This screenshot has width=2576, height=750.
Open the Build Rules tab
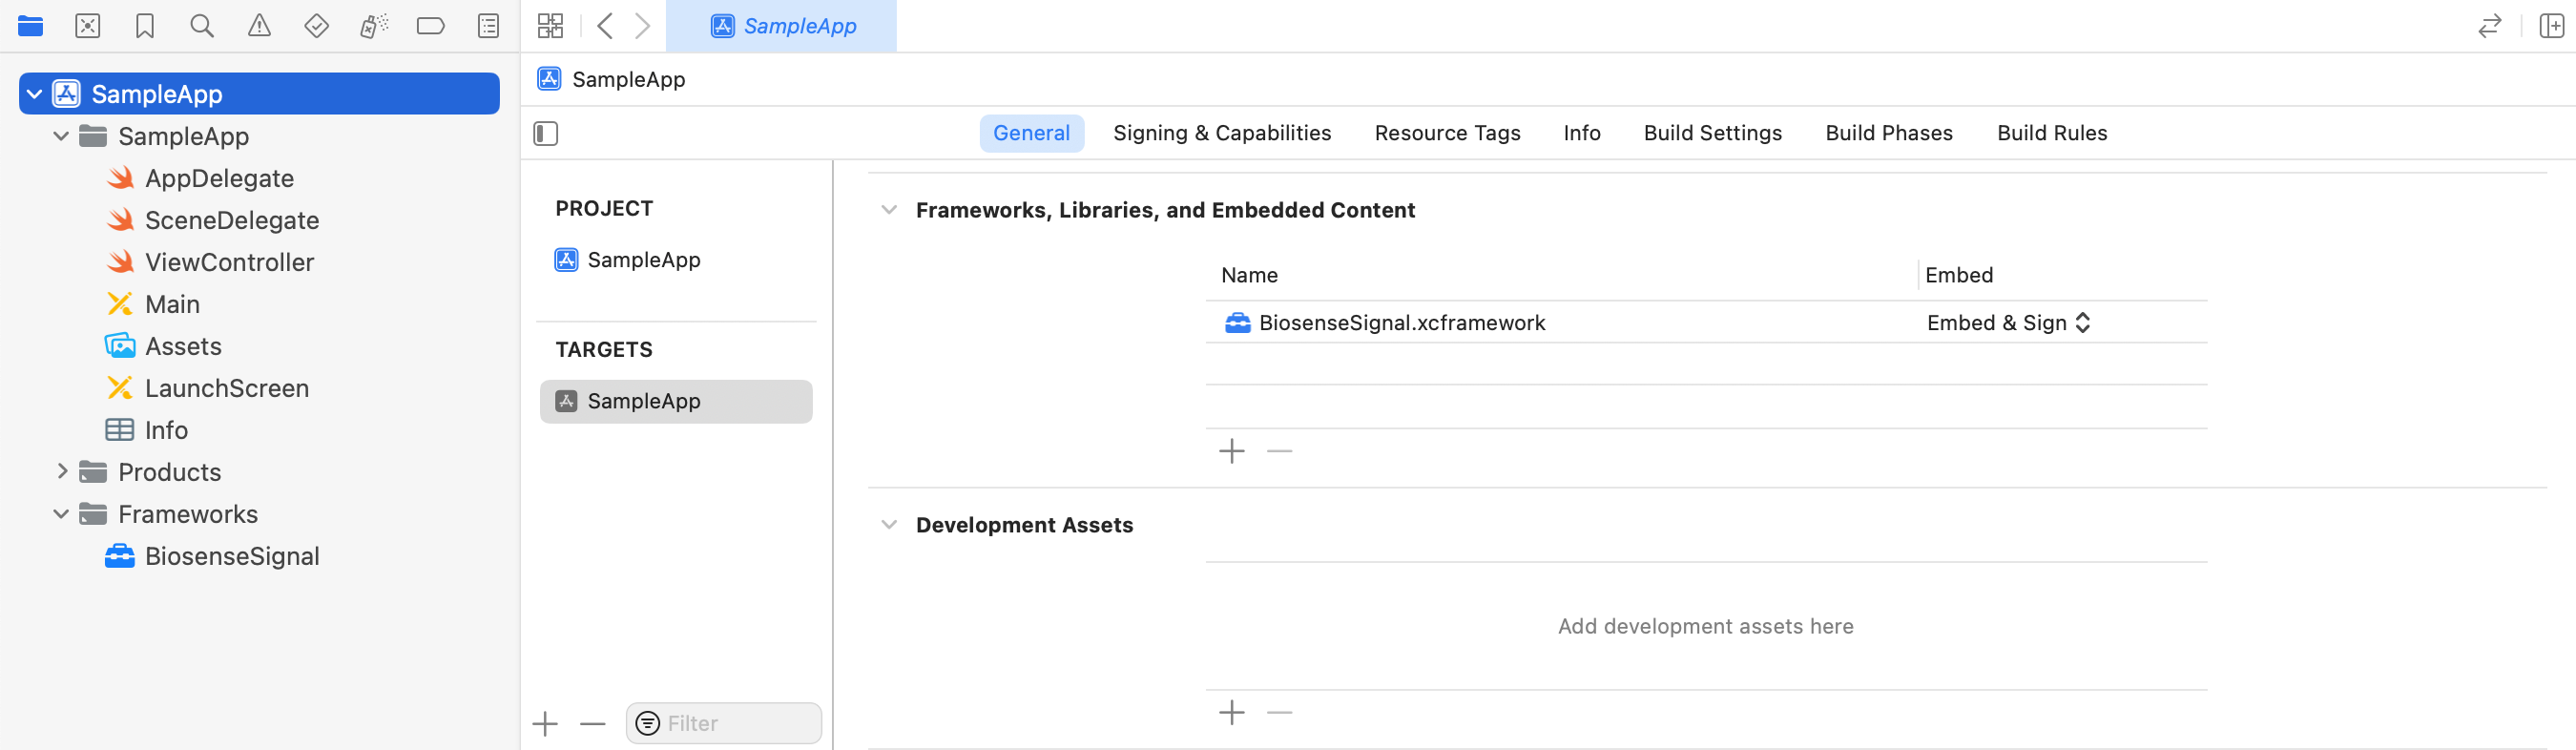[2052, 133]
